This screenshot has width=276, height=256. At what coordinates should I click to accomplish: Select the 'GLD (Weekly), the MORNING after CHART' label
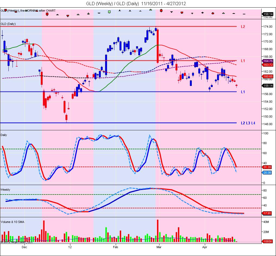pos(28,11)
